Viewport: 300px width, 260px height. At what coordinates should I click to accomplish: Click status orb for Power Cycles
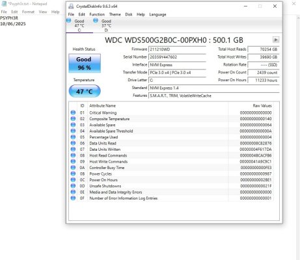pos(73,174)
